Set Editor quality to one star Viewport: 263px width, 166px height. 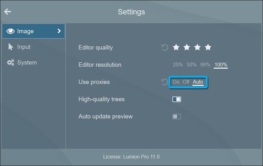pos(176,47)
